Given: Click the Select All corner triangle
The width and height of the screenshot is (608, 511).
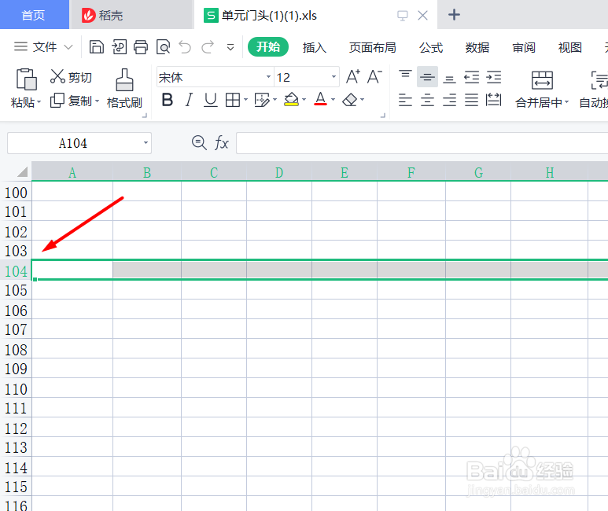Looking at the screenshot, I should click(22, 171).
